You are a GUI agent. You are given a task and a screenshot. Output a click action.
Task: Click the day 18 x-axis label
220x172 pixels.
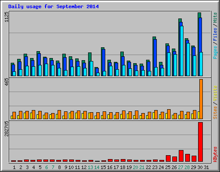(x=122, y=167)
